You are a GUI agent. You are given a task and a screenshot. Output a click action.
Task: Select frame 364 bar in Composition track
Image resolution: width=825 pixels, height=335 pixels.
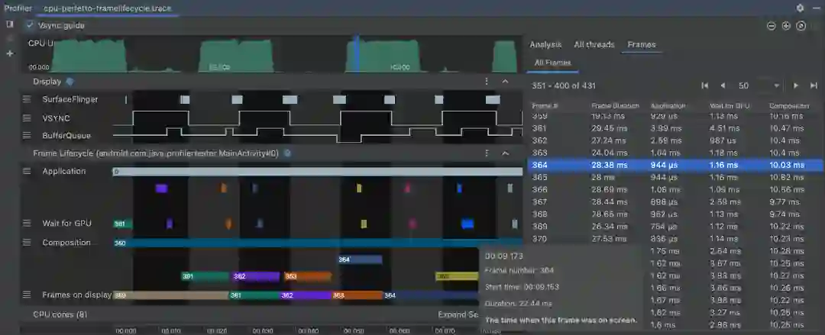360,259
